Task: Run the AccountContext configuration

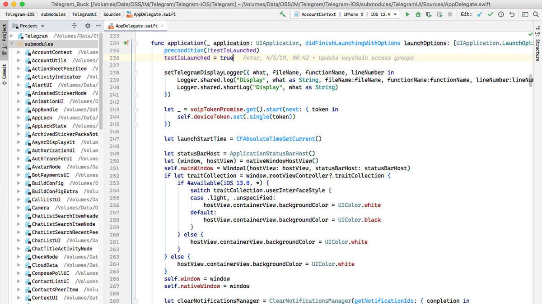Action: point(407,14)
